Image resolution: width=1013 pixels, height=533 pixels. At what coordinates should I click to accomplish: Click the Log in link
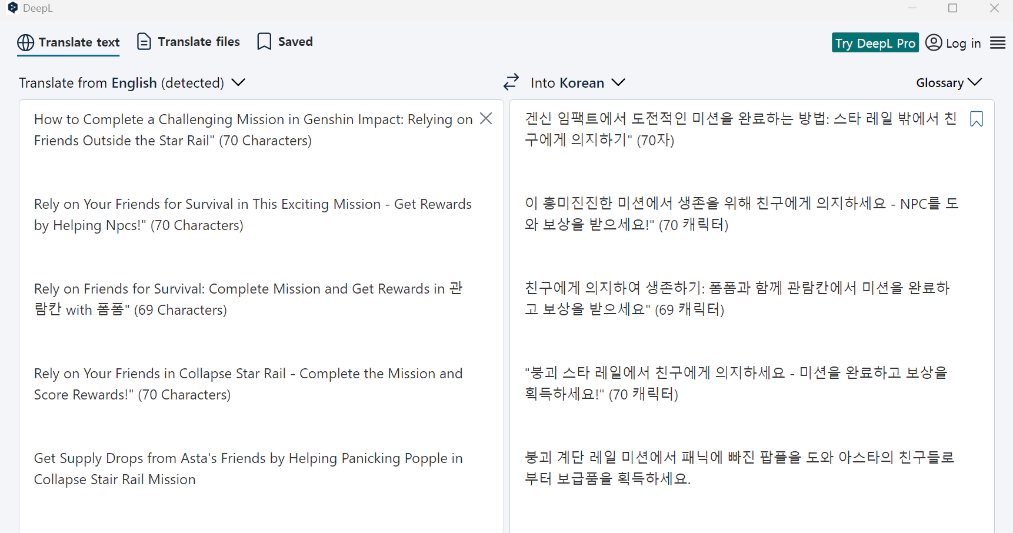963,43
